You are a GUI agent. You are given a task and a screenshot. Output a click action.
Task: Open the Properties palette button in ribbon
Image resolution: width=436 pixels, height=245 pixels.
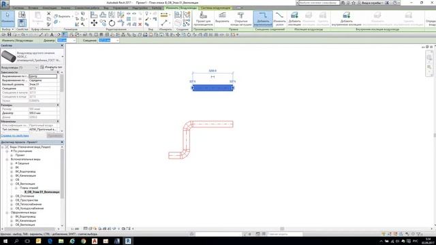pos(22,22)
